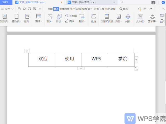166x124 pixels.
Task: Collapse the ribbon with the up chevron
Action: pos(163,9)
